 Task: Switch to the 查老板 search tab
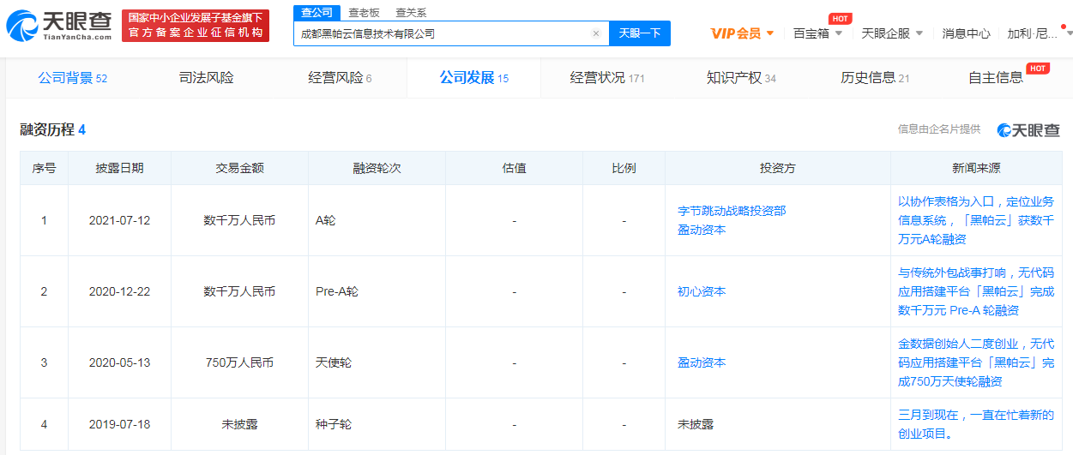click(x=364, y=13)
